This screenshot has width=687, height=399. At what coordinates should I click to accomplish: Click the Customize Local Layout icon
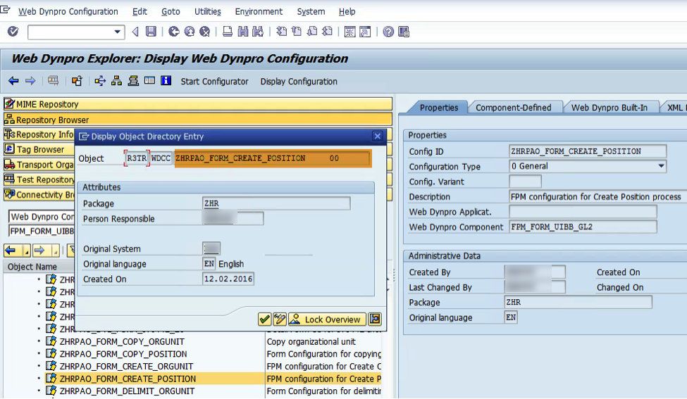(x=404, y=32)
